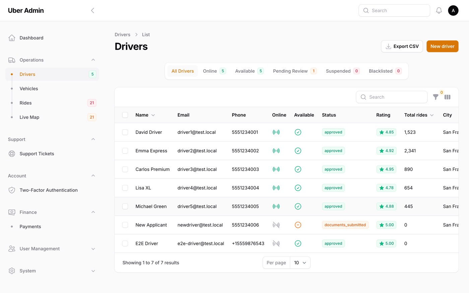The height and width of the screenshot is (293, 469).
Task: Click E2E Driver's available check icon
Action: [x=298, y=243]
